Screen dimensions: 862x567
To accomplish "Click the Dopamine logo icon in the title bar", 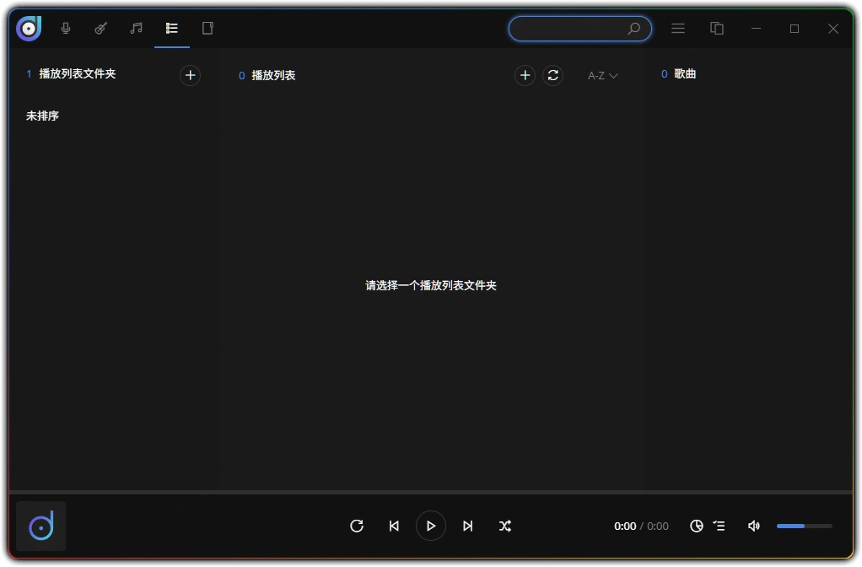I will (29, 28).
